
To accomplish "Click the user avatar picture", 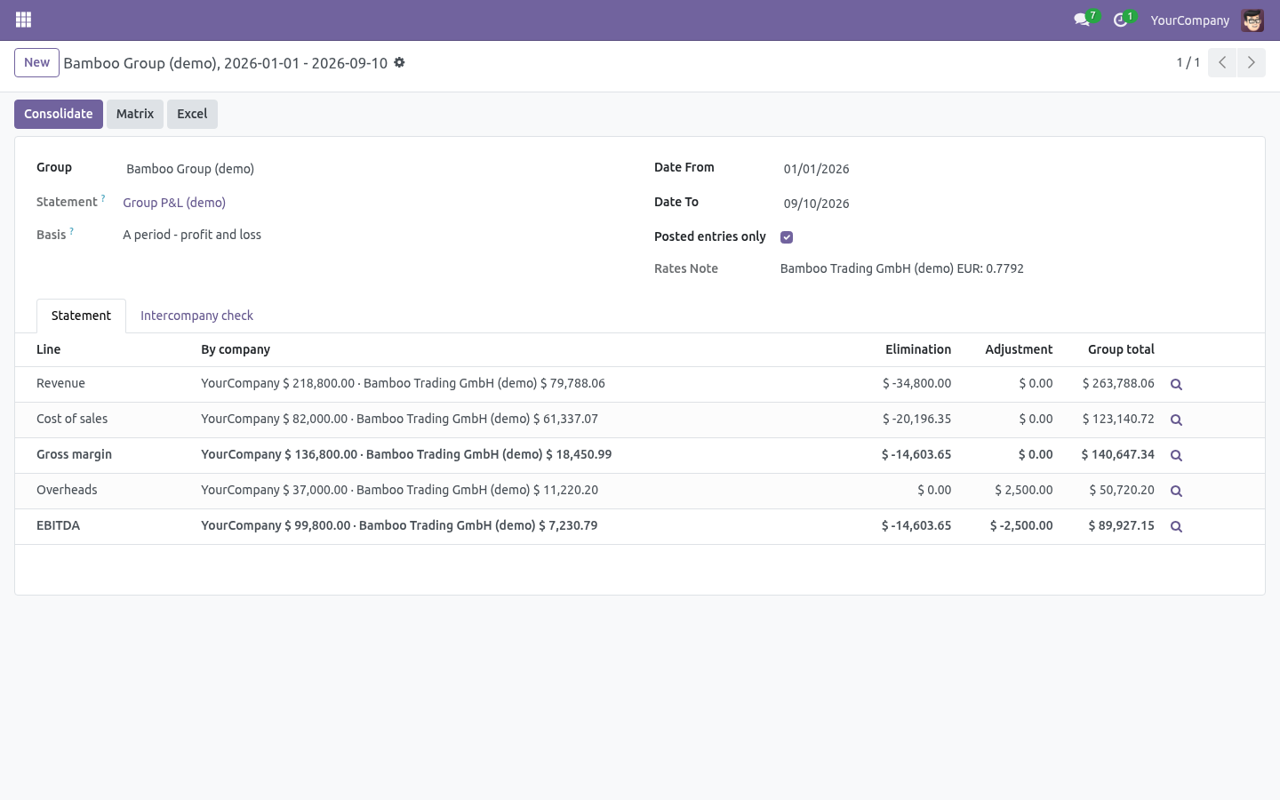I will 1252,20.
